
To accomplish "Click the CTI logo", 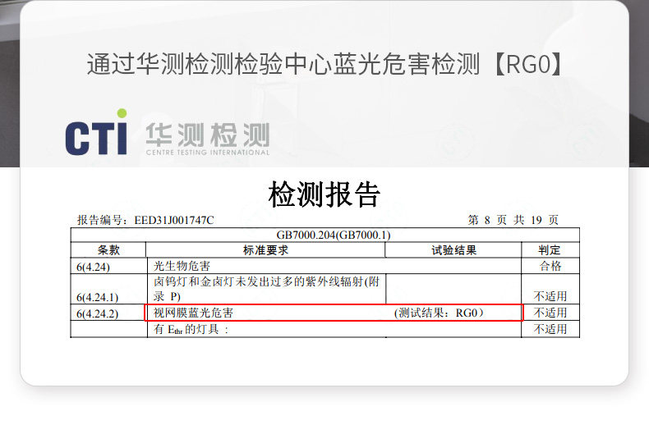I will 96,132.
